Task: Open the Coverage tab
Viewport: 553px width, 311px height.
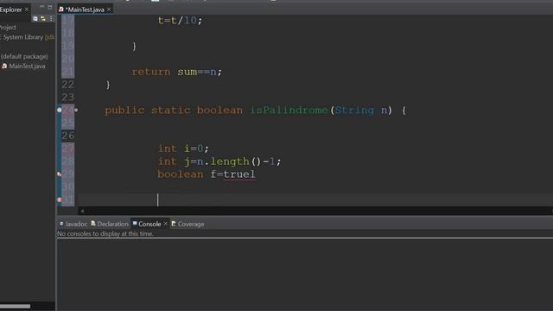Action: click(191, 224)
